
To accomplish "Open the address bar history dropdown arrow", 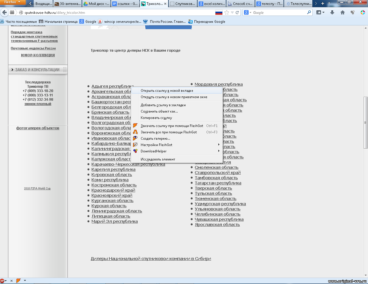I will point(232,13).
